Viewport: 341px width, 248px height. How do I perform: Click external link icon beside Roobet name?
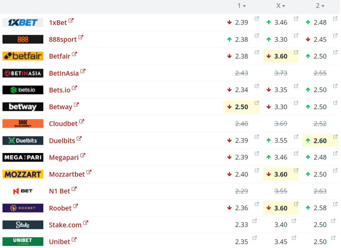click(75, 206)
